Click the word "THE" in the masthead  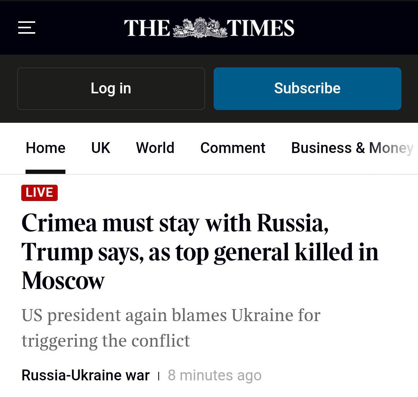(x=147, y=28)
